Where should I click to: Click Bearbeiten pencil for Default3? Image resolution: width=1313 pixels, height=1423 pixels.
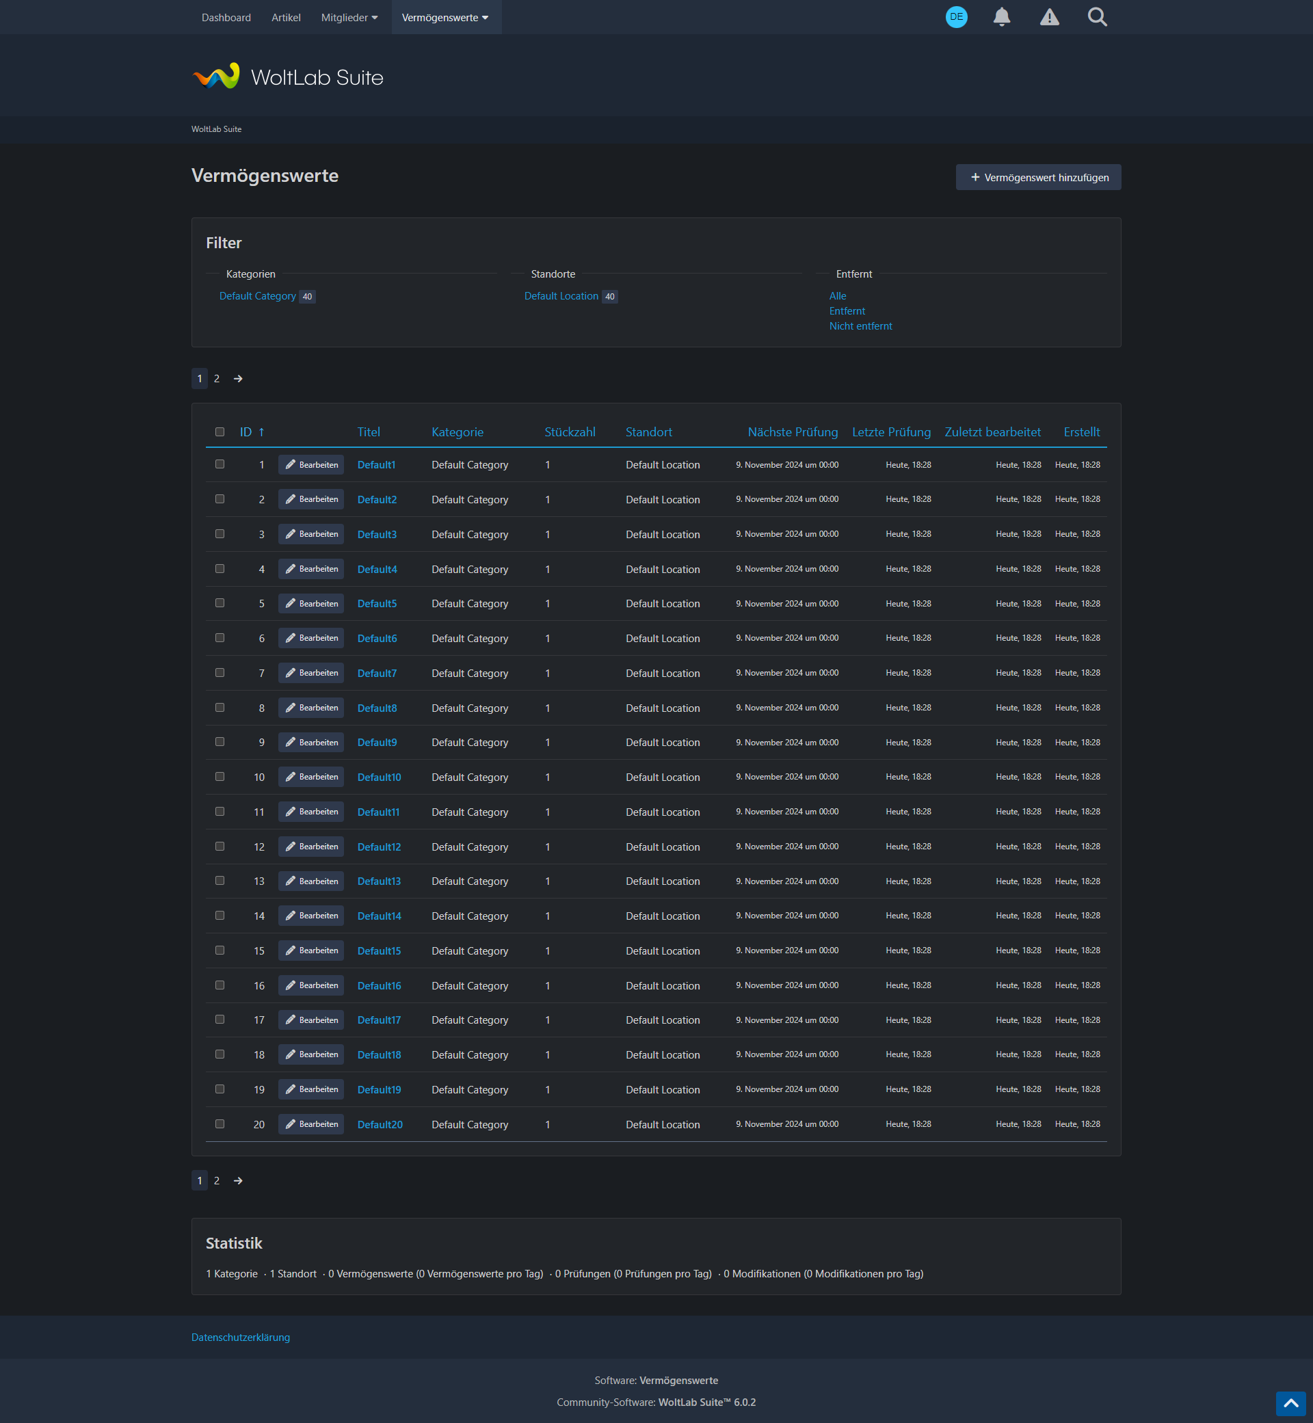pyautogui.click(x=311, y=534)
